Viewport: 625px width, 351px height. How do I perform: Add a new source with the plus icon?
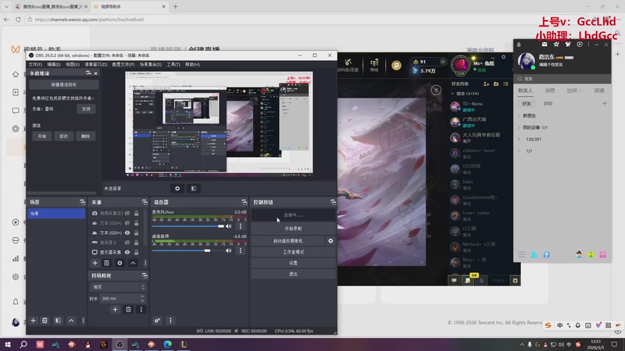(95, 263)
